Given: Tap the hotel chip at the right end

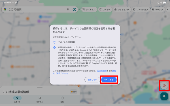Looking at the screenshot, I should [168, 10].
